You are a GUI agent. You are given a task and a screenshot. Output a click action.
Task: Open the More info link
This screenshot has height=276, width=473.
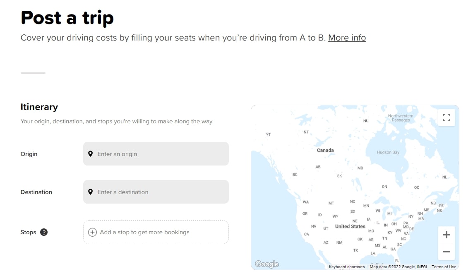click(x=347, y=38)
